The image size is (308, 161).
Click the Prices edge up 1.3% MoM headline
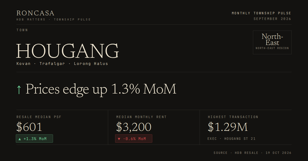tap(101, 89)
